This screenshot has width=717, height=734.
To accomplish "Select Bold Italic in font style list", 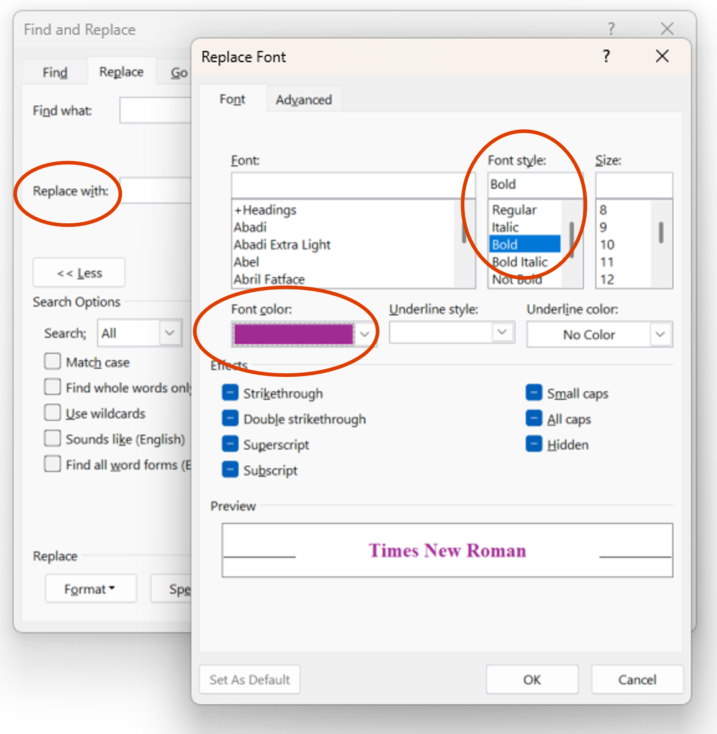I will [x=519, y=262].
